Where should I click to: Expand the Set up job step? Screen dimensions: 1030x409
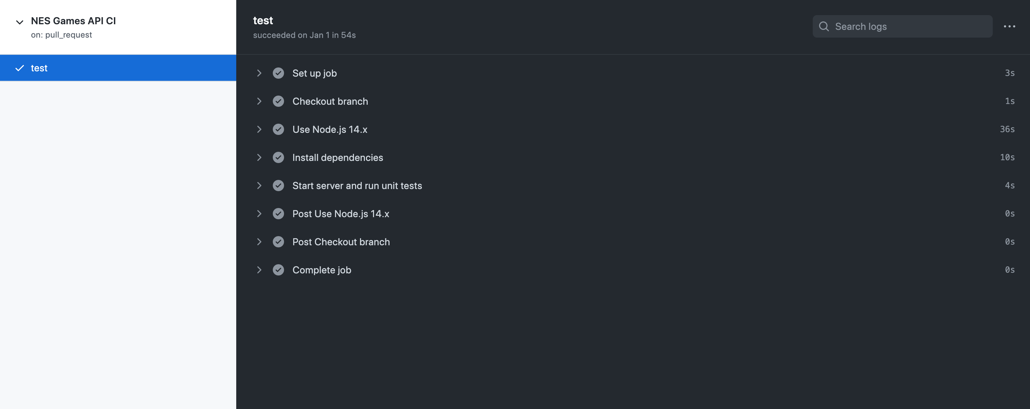point(259,73)
